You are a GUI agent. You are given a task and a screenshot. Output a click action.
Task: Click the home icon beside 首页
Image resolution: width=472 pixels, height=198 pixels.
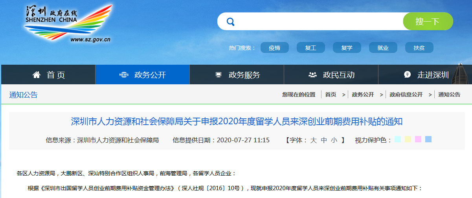point(37,74)
